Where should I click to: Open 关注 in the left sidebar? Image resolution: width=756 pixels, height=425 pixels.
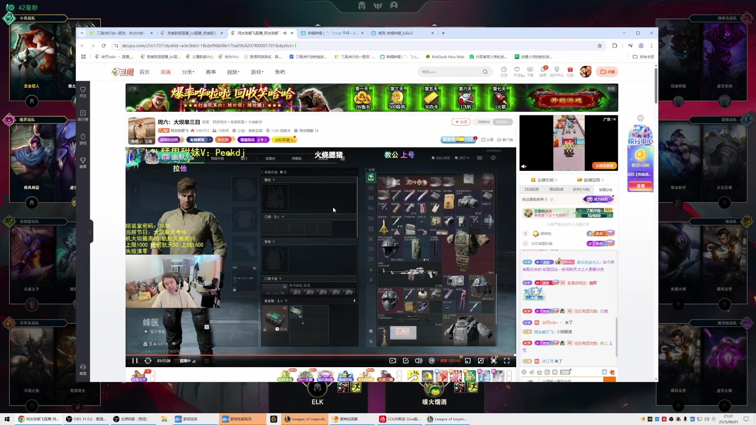pyautogui.click(x=83, y=92)
